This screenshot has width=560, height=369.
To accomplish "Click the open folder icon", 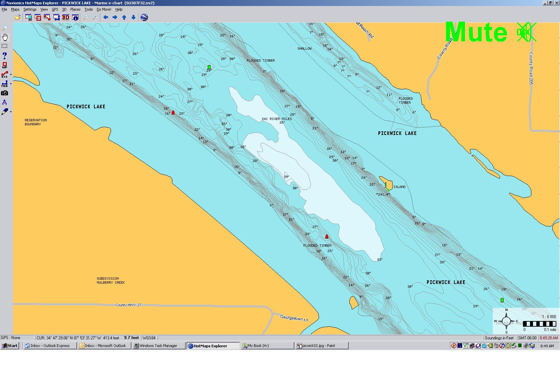I will (x=17, y=17).
